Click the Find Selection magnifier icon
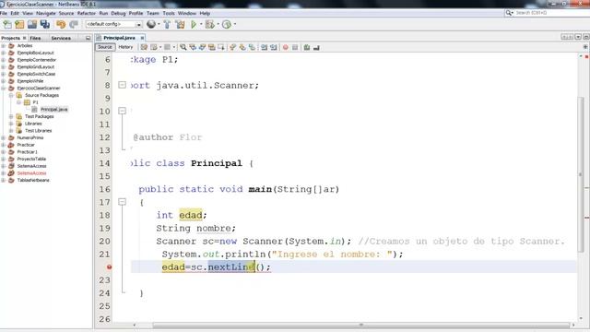This screenshot has height=332, width=590. (183, 47)
